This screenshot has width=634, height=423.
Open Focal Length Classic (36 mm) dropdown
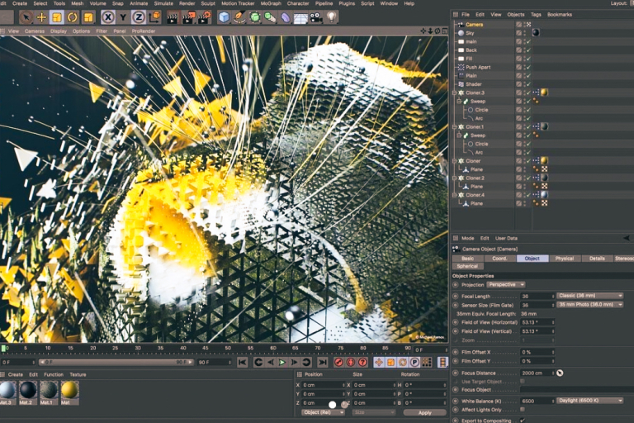590,296
